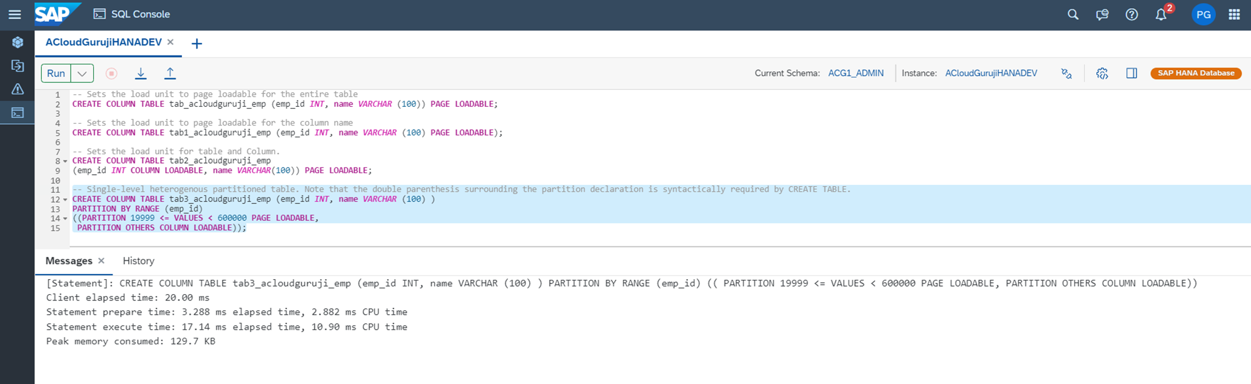1251x384 pixels.
Task: Toggle the side panel layout icon
Action: click(1132, 73)
